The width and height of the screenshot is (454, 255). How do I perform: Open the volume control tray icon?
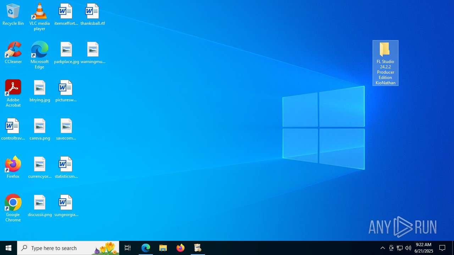point(408,248)
